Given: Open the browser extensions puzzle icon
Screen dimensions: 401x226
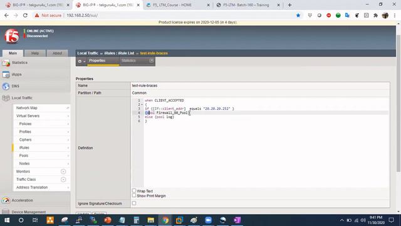Looking at the screenshot, I should pos(376,15).
